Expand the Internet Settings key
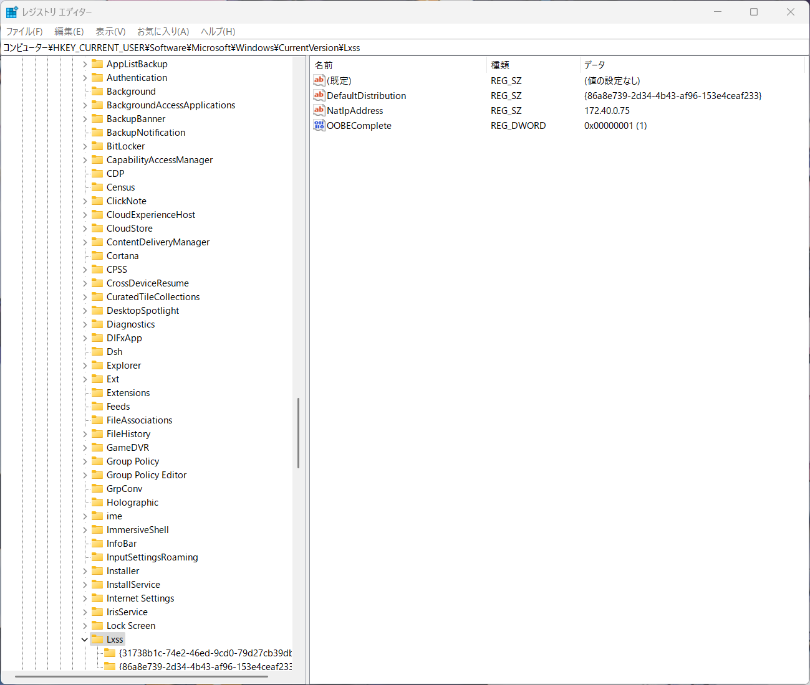The width and height of the screenshot is (810, 685). pyautogui.click(x=85, y=598)
